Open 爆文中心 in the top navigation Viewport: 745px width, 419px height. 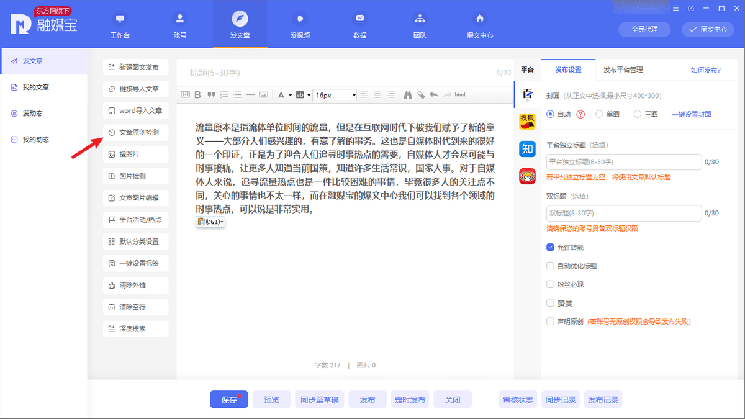coord(479,24)
